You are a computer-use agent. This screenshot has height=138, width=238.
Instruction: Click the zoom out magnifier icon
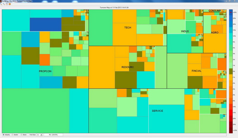(4, 4)
